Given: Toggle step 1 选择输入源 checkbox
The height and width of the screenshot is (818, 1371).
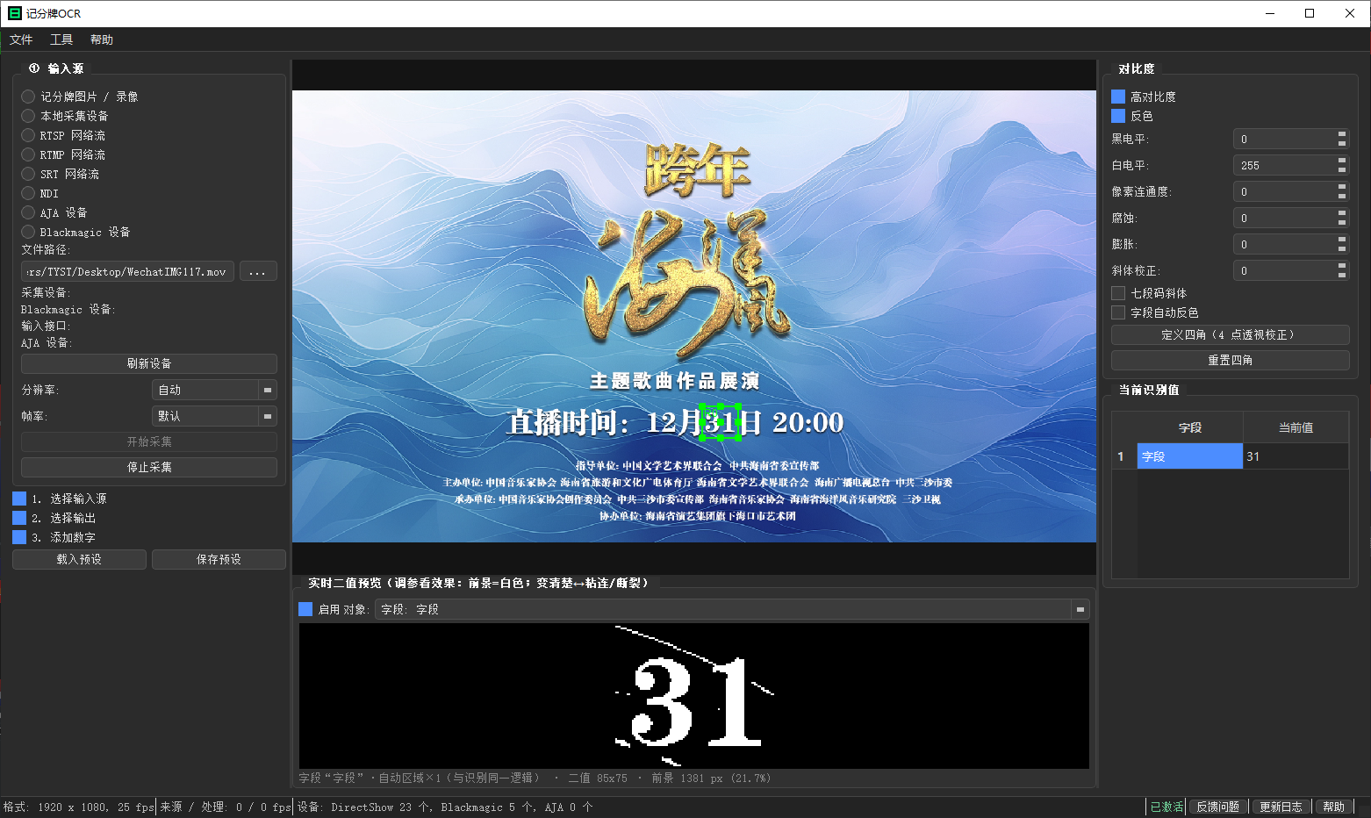Looking at the screenshot, I should (19, 499).
